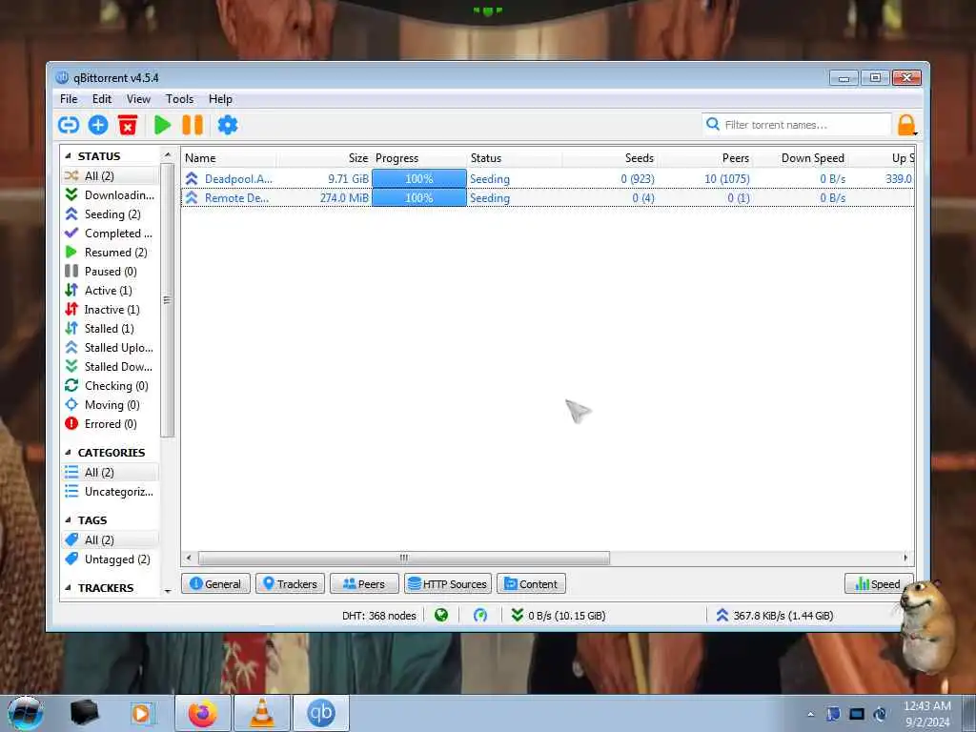The width and height of the screenshot is (976, 732).
Task: Click the upload speed status entry
Action: tap(775, 616)
